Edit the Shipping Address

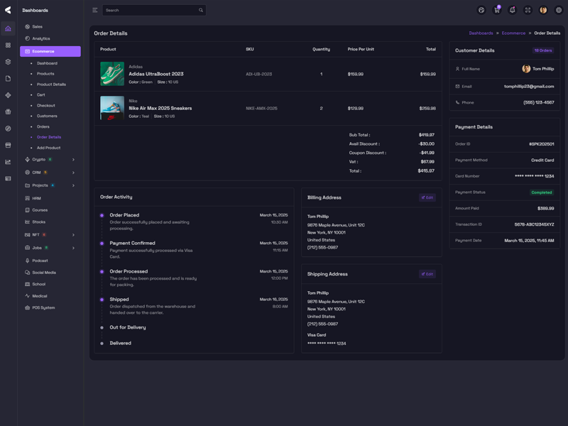[427, 274]
